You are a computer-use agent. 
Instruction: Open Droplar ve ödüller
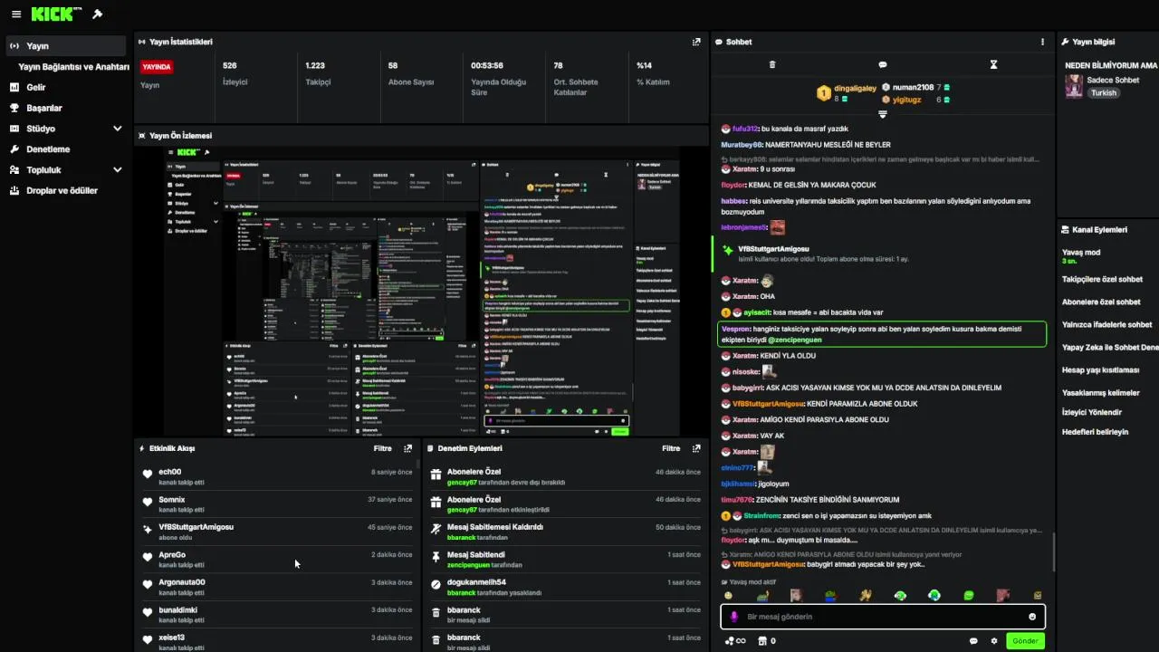62,191
